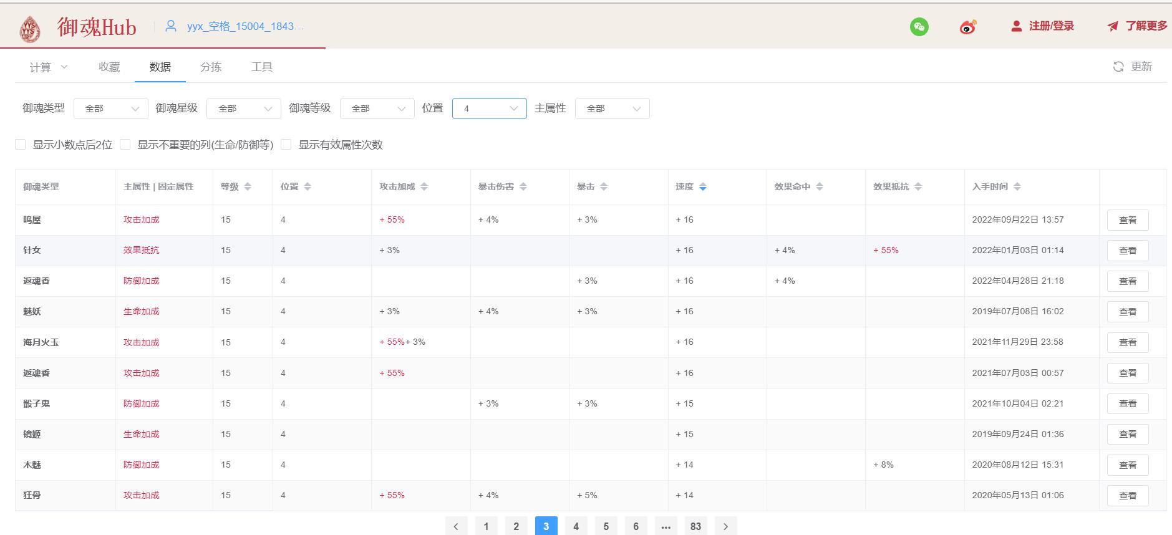Viewport: 1172px width, 535px height.
Task: Open the 御魂类型 dropdown
Action: (111, 108)
